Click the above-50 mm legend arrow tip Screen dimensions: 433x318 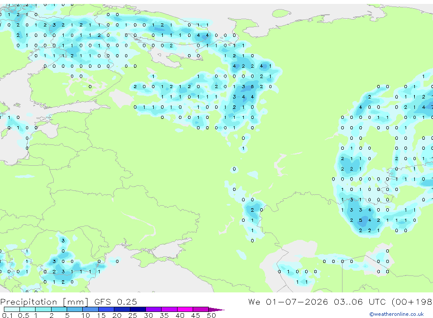point(216,310)
